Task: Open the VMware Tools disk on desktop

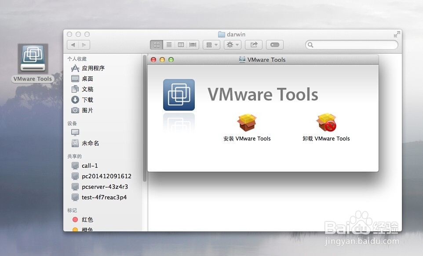Action: (33, 58)
